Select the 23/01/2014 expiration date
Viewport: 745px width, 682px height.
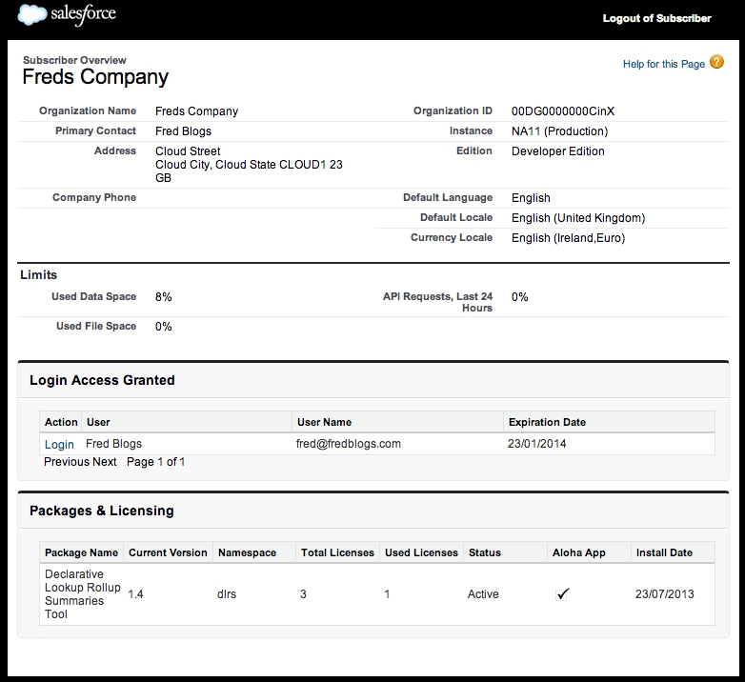(x=536, y=444)
